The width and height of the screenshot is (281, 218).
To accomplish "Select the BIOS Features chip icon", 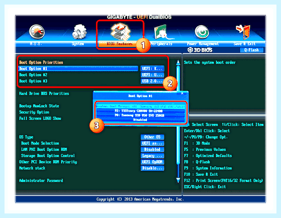I will tap(120, 32).
